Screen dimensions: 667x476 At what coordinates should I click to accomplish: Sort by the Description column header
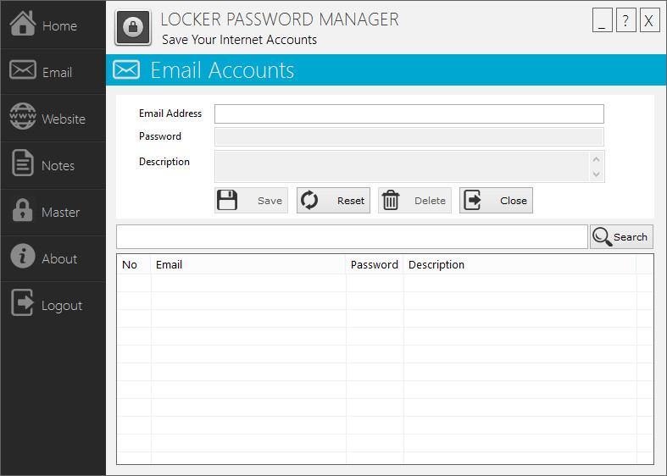tap(520, 265)
